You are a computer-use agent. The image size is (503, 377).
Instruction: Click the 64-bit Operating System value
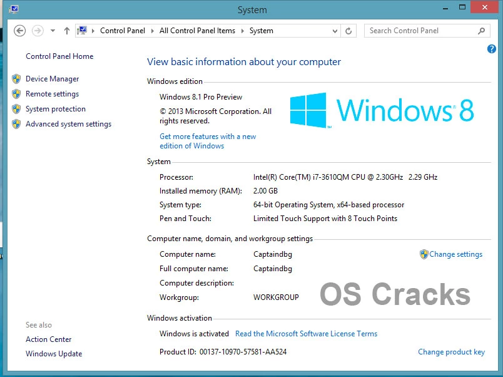[x=328, y=205]
